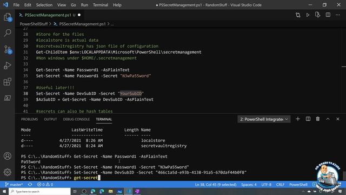The image size is (346, 195).
Task: Click the terminal scrollbar thumb
Action: point(344,175)
